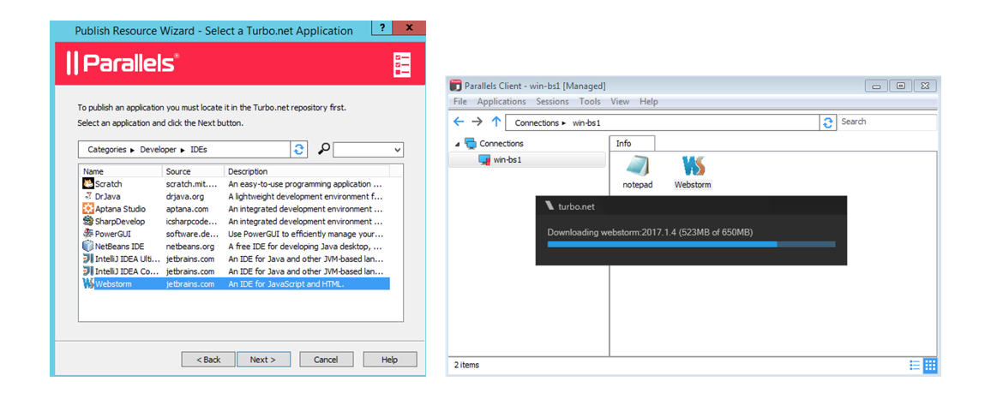Switch to grid icon view in status bar
Screen dimensions: 991x399
point(929,365)
